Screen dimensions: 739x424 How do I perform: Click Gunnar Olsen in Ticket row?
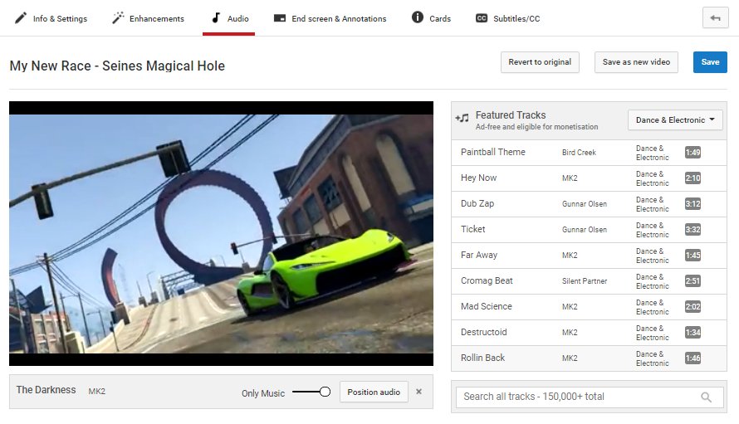[585, 230]
